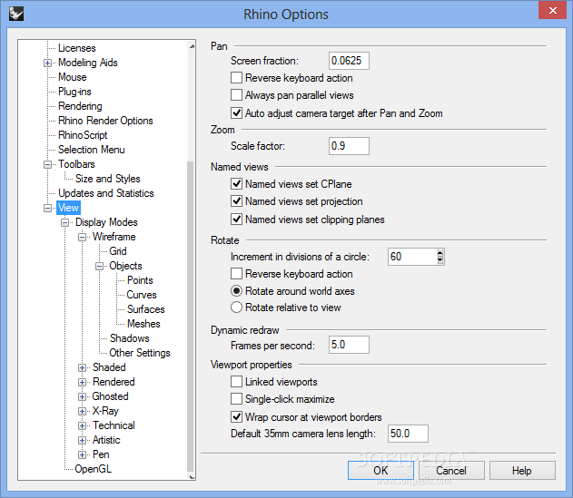Open Updates and Statistics page
The width and height of the screenshot is (573, 498).
tap(106, 193)
